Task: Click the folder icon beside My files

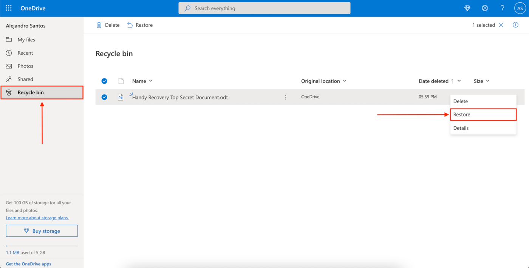Action: [9, 40]
